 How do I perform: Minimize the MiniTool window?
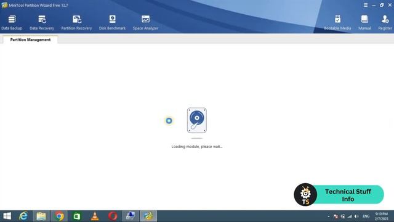(x=374, y=5)
